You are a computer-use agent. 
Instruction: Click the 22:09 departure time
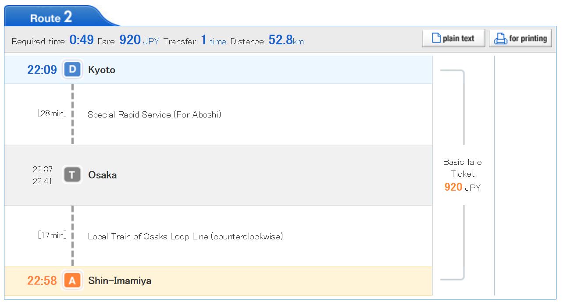(x=42, y=70)
